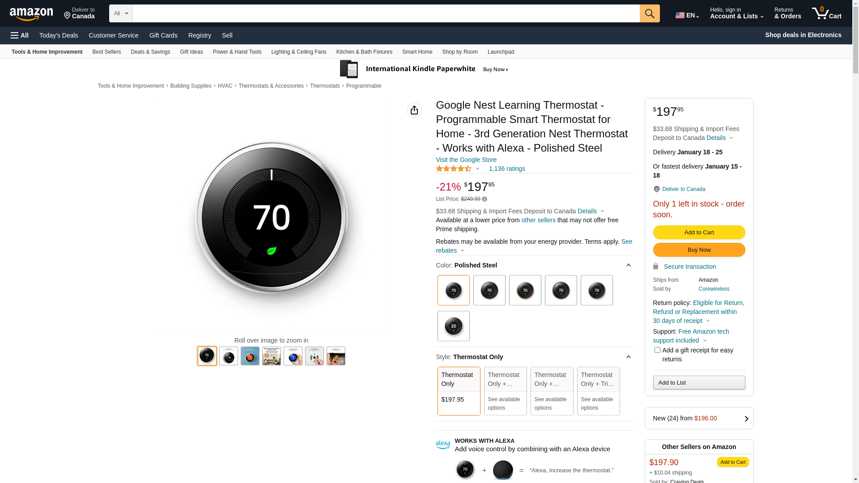
Task: Select the Thermostat Only + Trim Kit style option
Action: 598,391
